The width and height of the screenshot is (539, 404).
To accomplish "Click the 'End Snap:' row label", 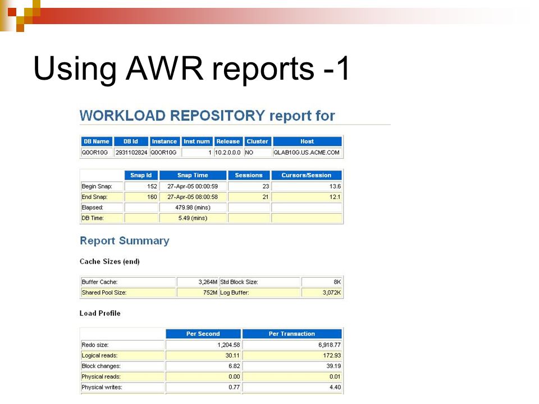I will (x=94, y=197).
